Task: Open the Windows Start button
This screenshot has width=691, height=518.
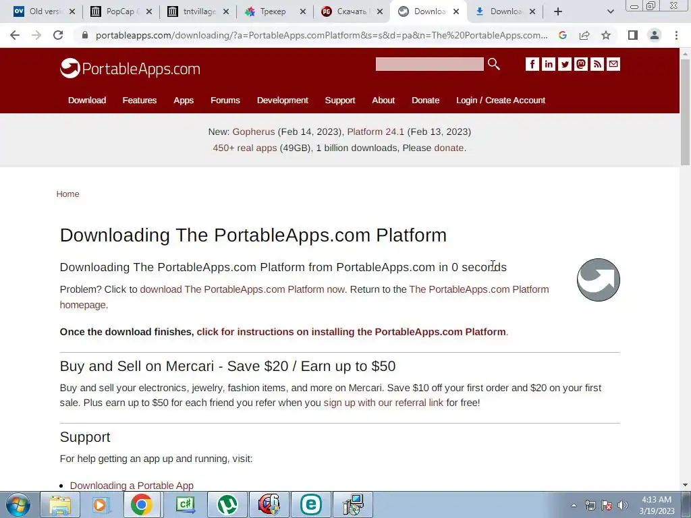Action: pos(18,505)
